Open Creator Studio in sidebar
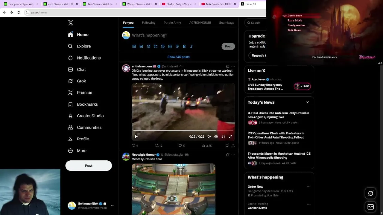The width and height of the screenshot is (383, 215). (86, 116)
